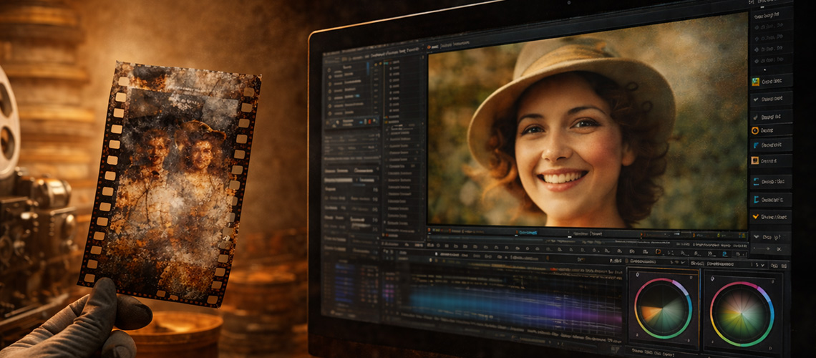The height and width of the screenshot is (358, 816).
Task: Click reset icon at left color wheel corner
Action: [638, 274]
